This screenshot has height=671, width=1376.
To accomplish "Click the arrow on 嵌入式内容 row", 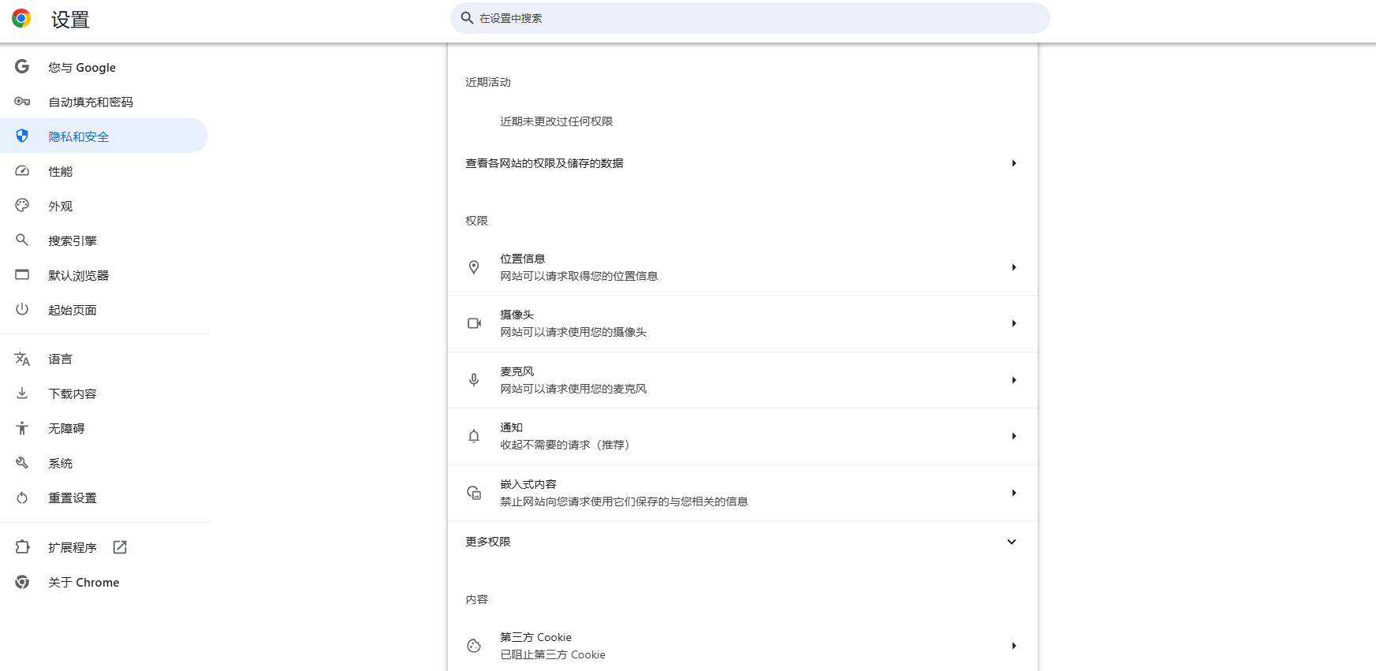I will coord(1014,493).
